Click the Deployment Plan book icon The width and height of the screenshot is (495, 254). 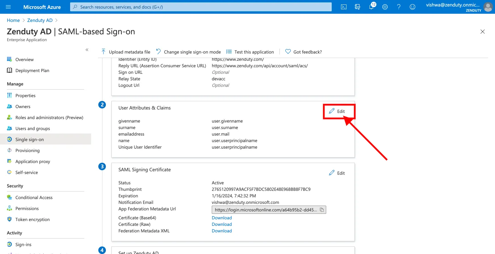(x=9, y=70)
